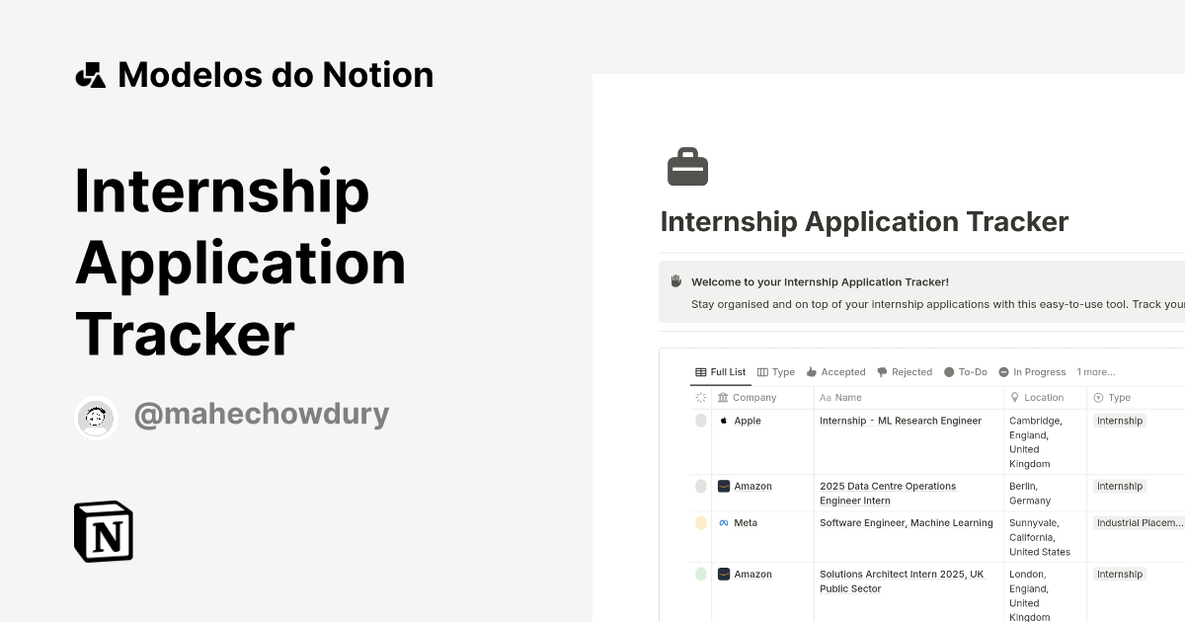Click the Amazon briefcase icon in the second row
The height and width of the screenshot is (622, 1185).
pyautogui.click(x=725, y=486)
